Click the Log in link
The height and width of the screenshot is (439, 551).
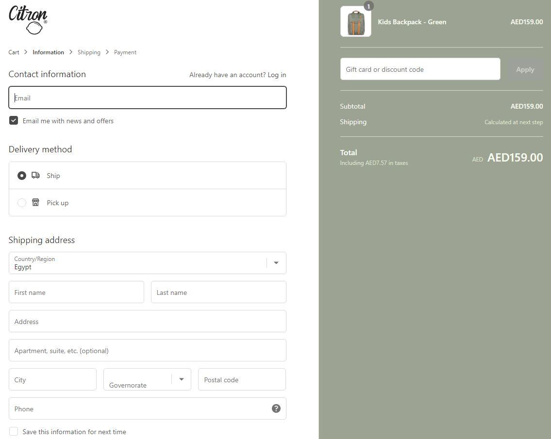tap(277, 75)
